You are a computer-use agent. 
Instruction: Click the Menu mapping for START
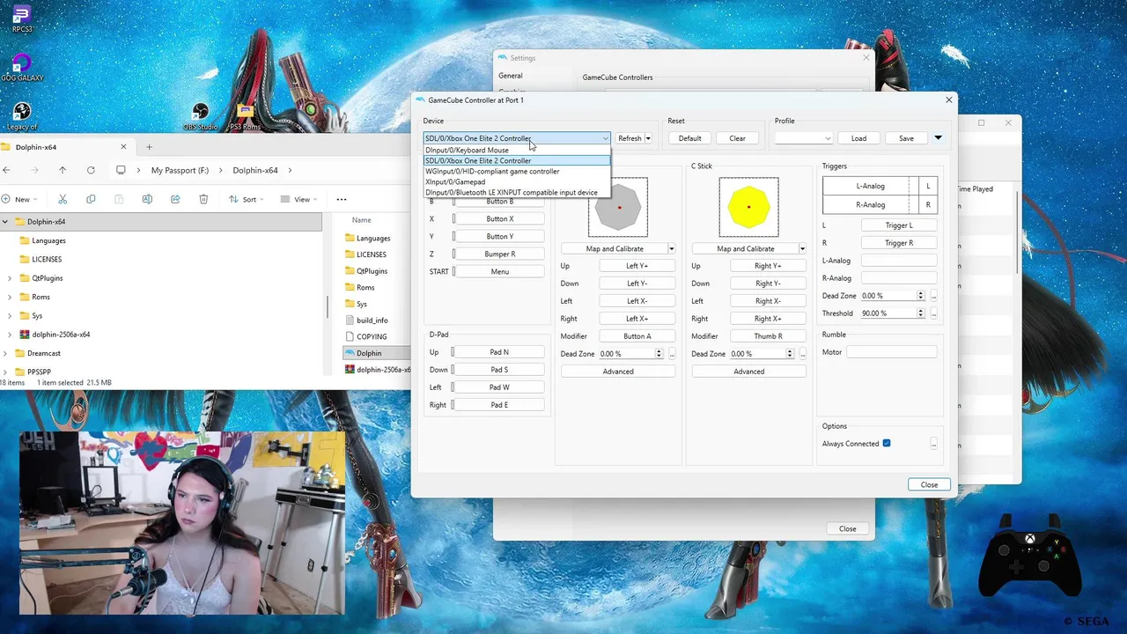[499, 271]
